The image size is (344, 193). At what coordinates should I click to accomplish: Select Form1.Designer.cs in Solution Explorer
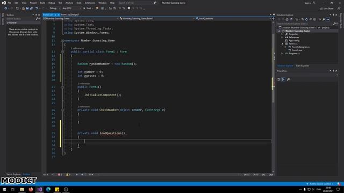[300, 47]
